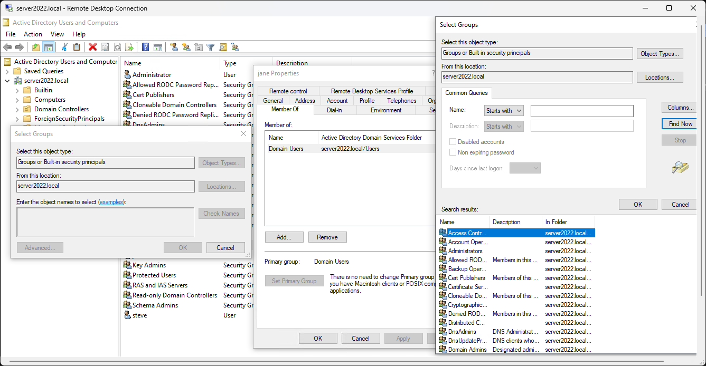Click the Export List toolbar icon

(x=129, y=47)
